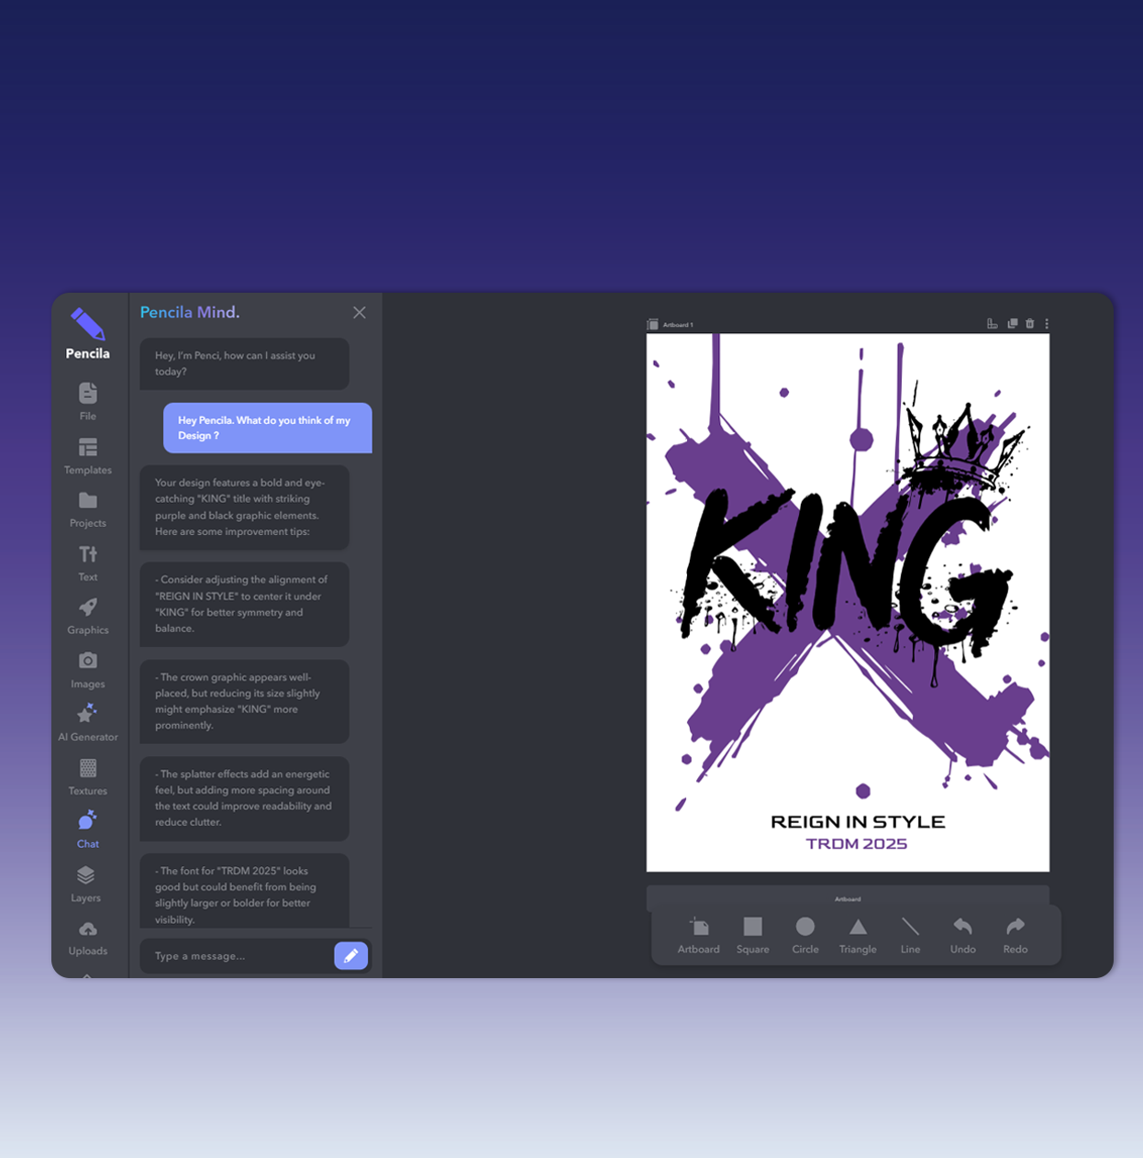Open the AI Generator panel

point(87,722)
